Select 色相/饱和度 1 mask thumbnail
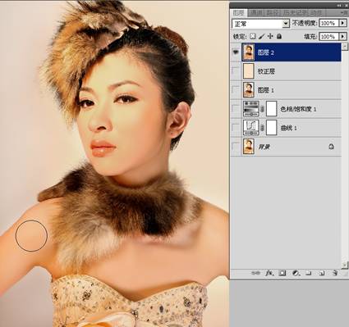Viewport: 349px width, 327px height. coord(272,109)
